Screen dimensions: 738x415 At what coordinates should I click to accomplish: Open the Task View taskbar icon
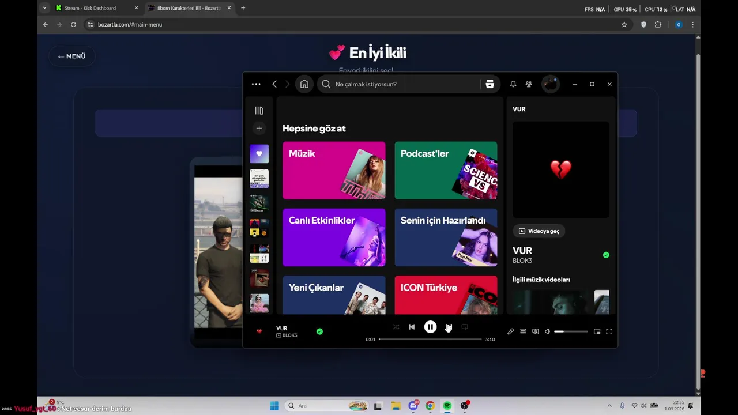[x=378, y=406]
